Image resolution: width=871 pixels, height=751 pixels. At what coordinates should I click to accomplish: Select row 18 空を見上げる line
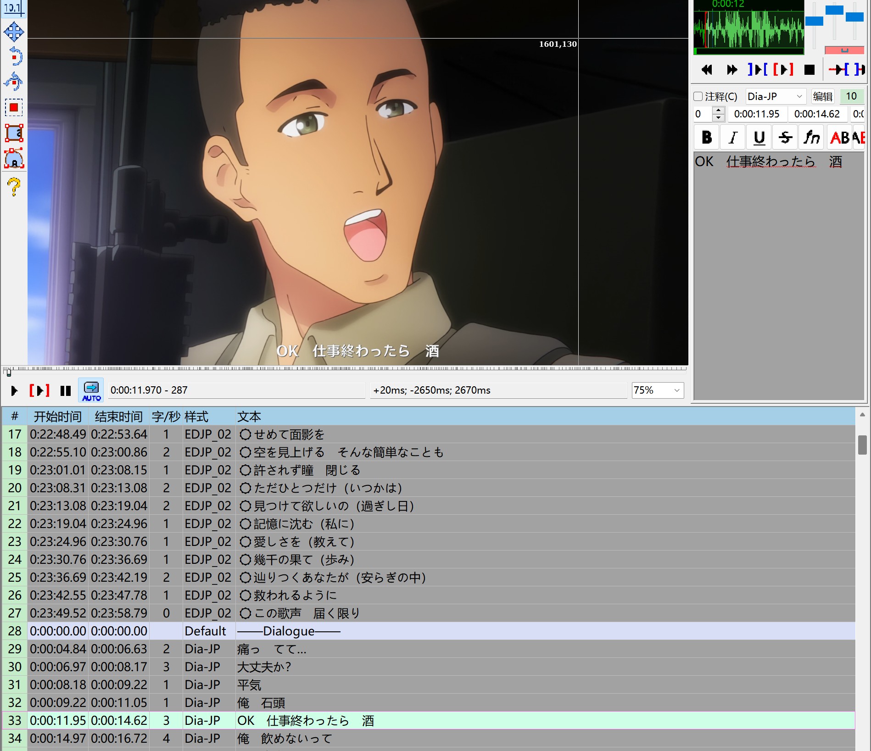(429, 452)
